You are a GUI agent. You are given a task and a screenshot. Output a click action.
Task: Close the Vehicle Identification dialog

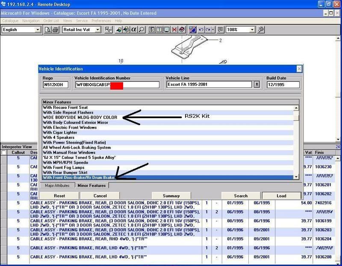(x=299, y=69)
